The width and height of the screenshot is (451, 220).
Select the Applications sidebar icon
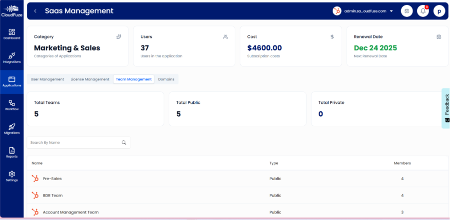[12, 79]
